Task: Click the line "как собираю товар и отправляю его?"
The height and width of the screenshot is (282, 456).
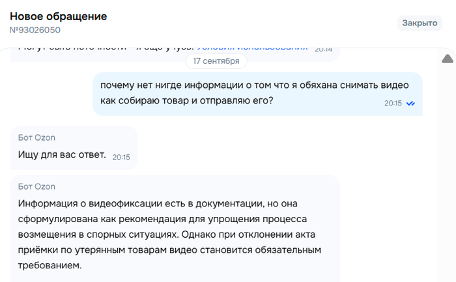Action: (x=187, y=100)
